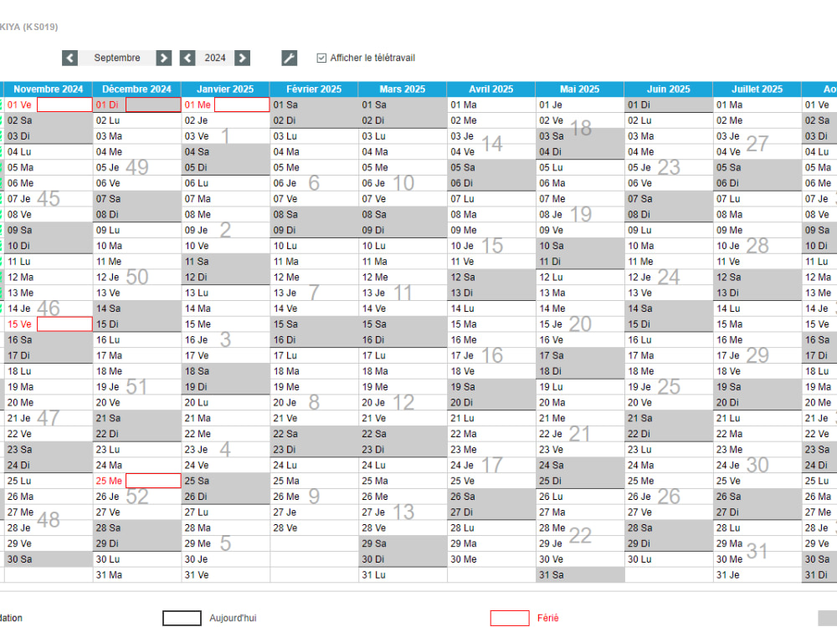Select 12 Je in Décembre 2024

coord(136,278)
